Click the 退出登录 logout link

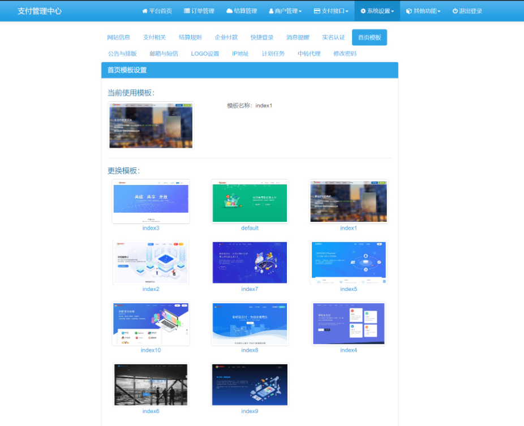click(467, 11)
